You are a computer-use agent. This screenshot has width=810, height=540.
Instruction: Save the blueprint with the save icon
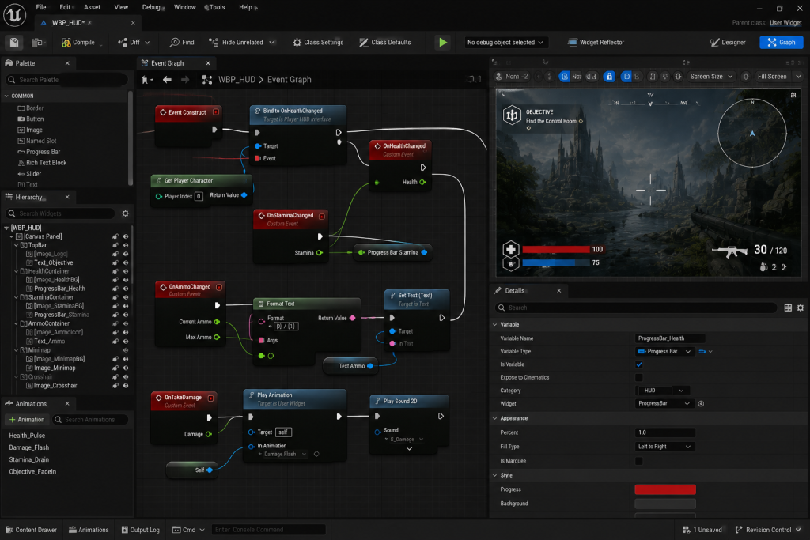pyautogui.click(x=14, y=43)
